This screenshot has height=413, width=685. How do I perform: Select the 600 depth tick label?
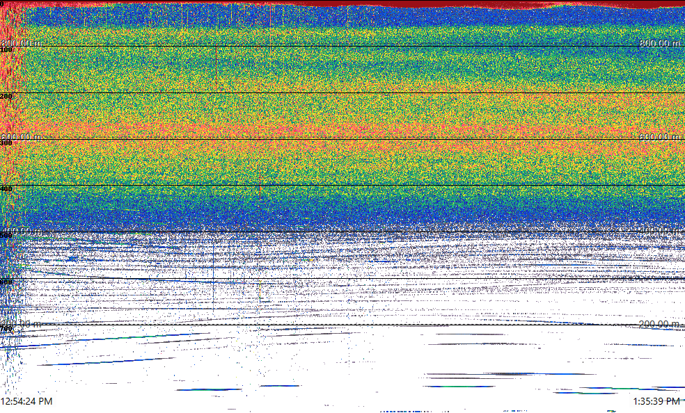coord(6,282)
